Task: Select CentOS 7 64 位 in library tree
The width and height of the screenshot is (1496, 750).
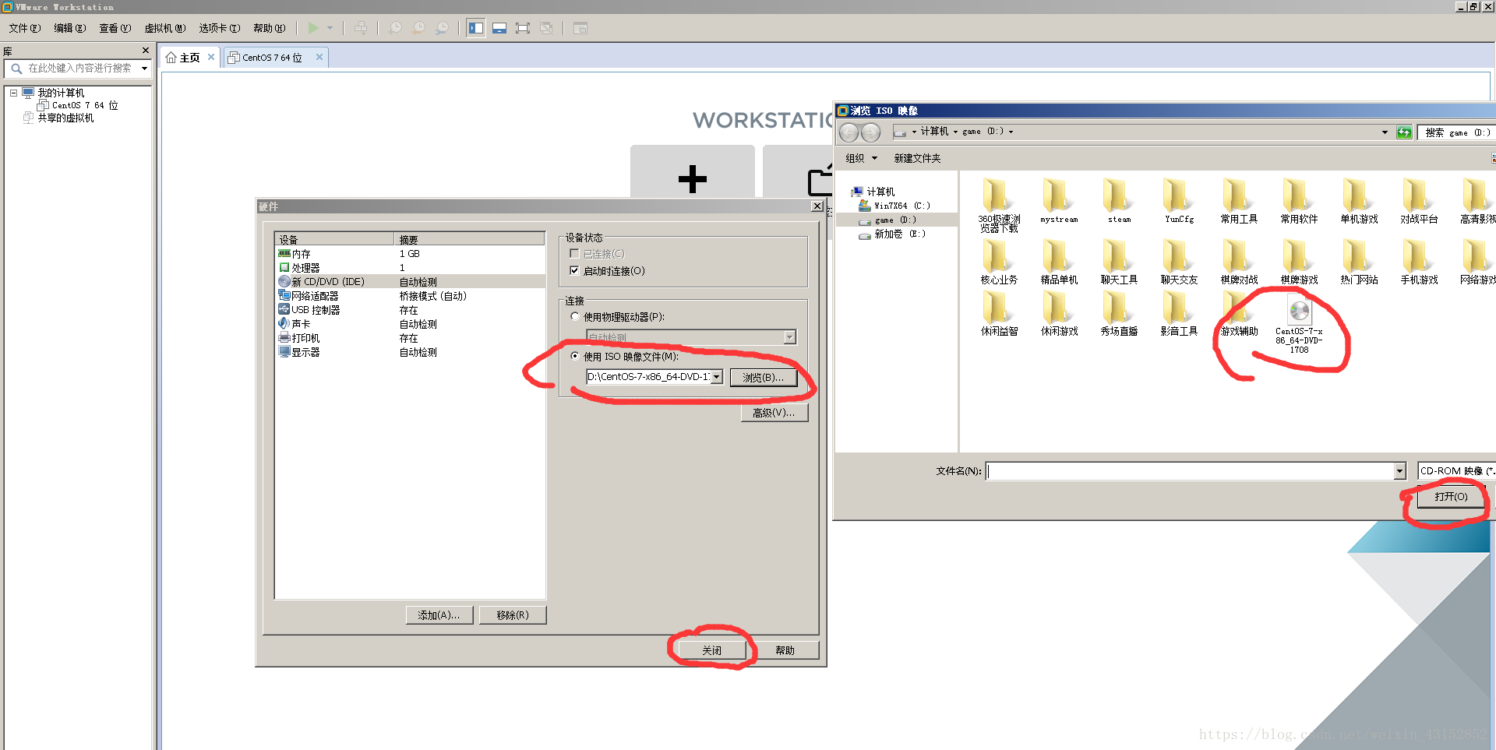Action: (85, 105)
